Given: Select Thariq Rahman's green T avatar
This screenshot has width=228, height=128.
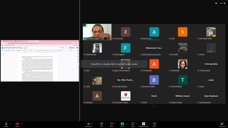Looking at the screenshot, I should click(183, 80).
